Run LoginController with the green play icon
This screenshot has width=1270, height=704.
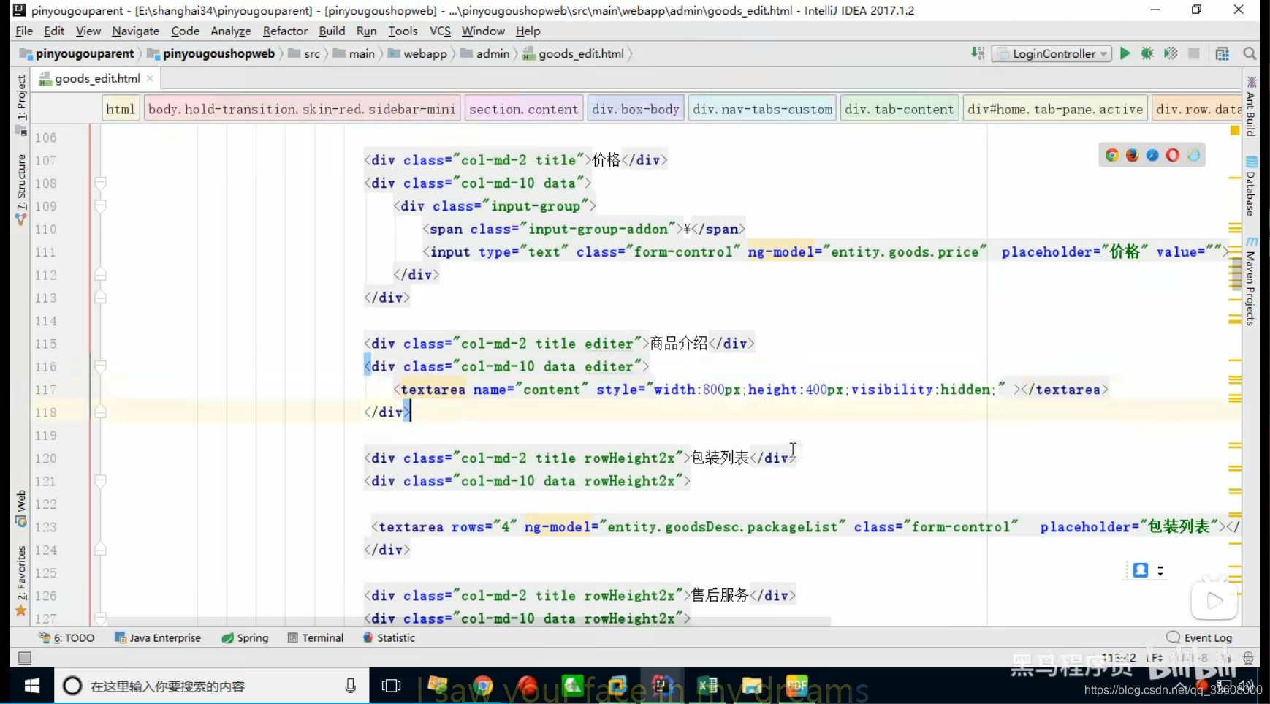pyautogui.click(x=1125, y=53)
